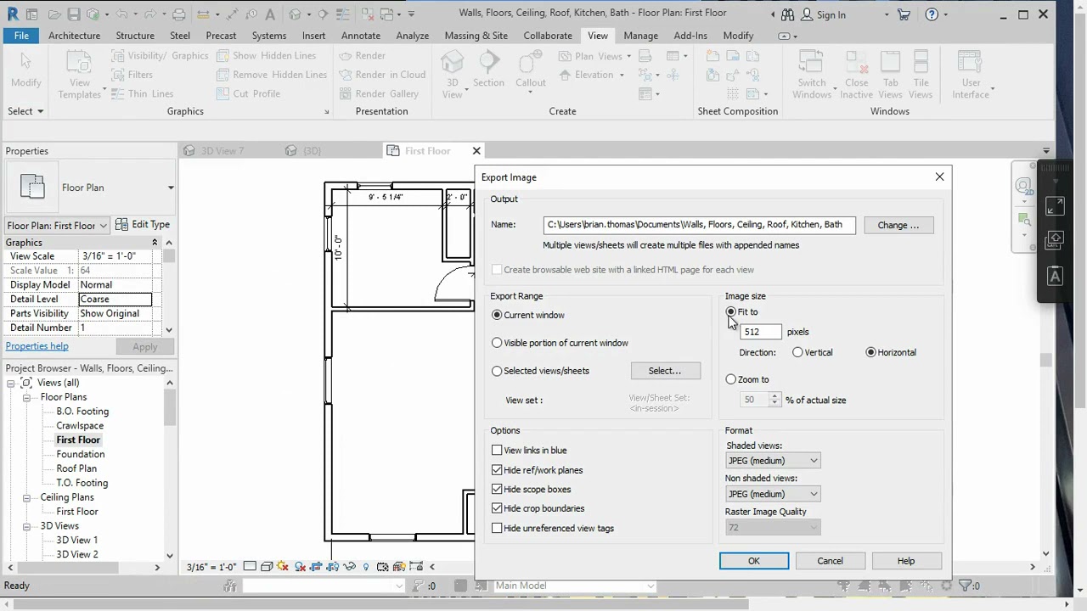Switch to the Annotate ribbon tab

pos(361,36)
